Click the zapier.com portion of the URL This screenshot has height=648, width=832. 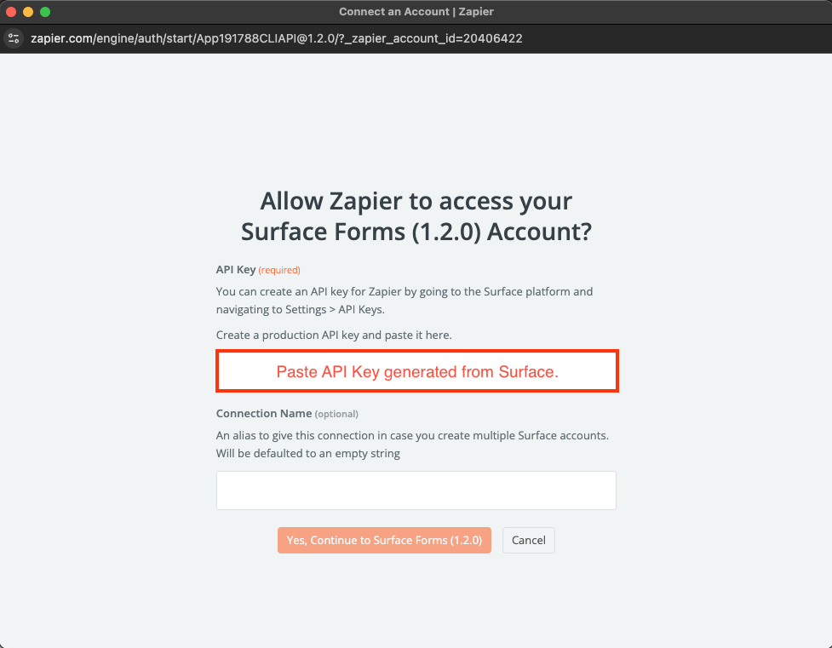click(59, 38)
